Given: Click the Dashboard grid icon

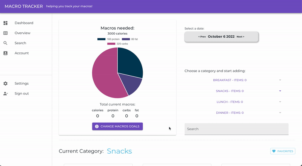Looking at the screenshot, I should pos(5,23).
